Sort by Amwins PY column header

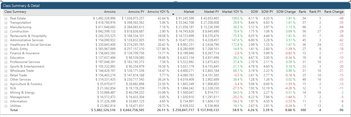tap(136, 12)
